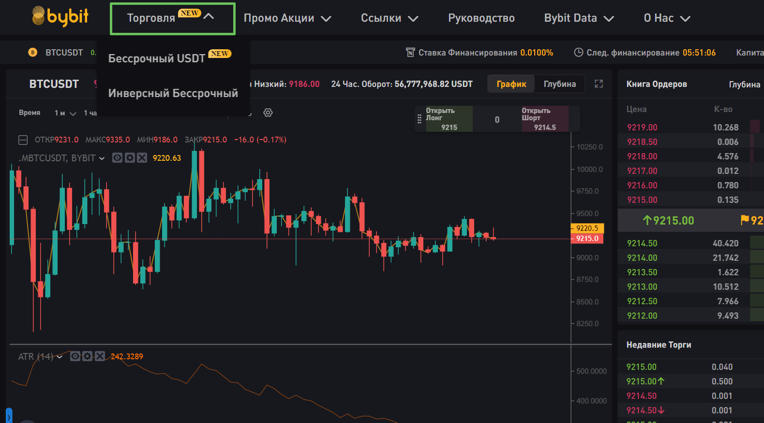The width and height of the screenshot is (764, 423).
Task: Click the blue side panel expand arrow
Action: [x=9, y=416]
